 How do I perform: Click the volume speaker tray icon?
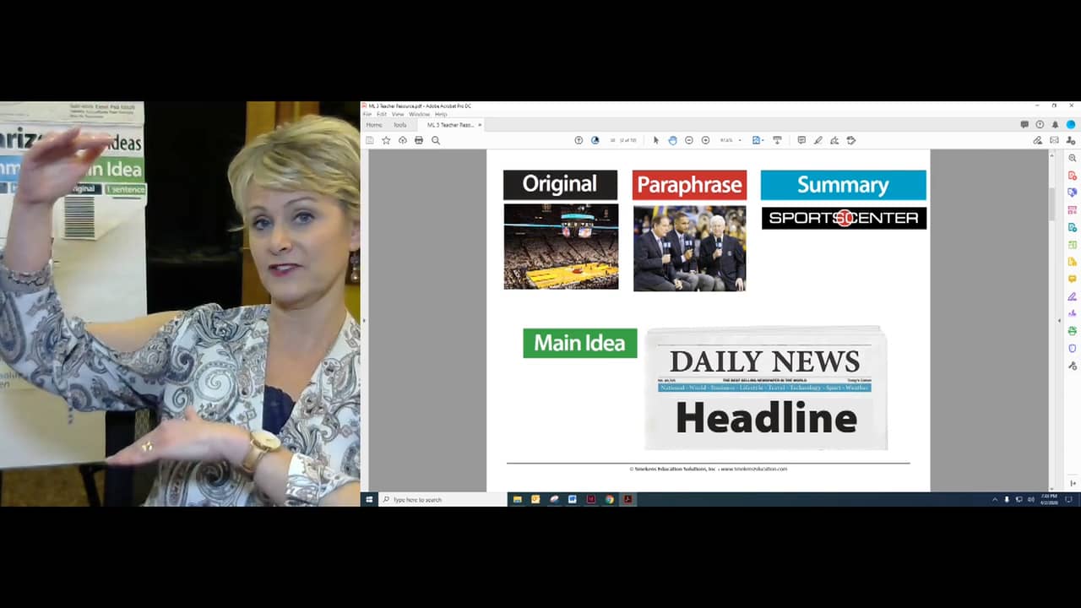click(1031, 499)
